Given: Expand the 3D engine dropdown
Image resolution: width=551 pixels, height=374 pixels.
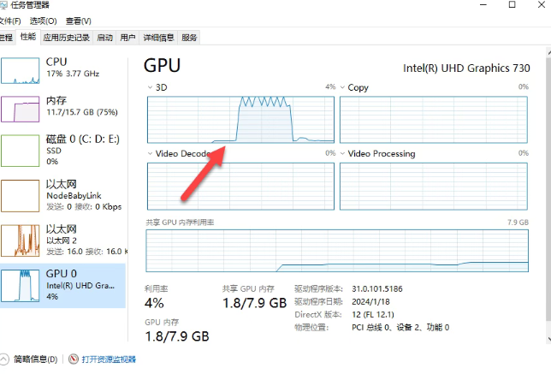Looking at the screenshot, I should pyautogui.click(x=150, y=87).
